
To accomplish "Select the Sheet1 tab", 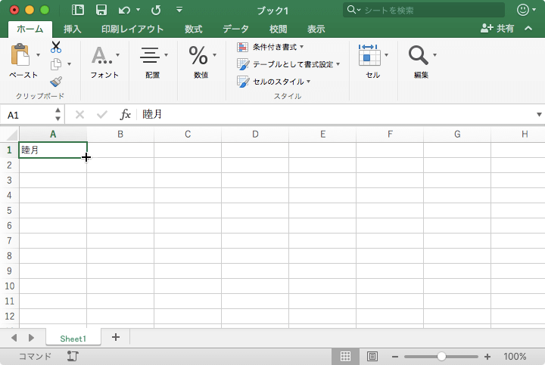I will point(73,339).
